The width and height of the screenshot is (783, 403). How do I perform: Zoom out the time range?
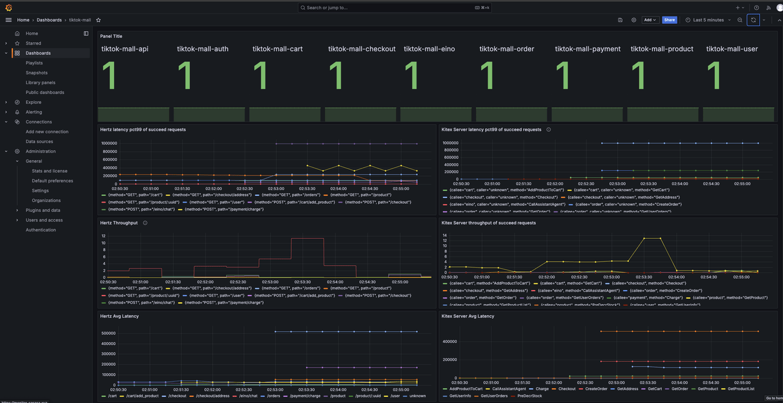(x=740, y=20)
